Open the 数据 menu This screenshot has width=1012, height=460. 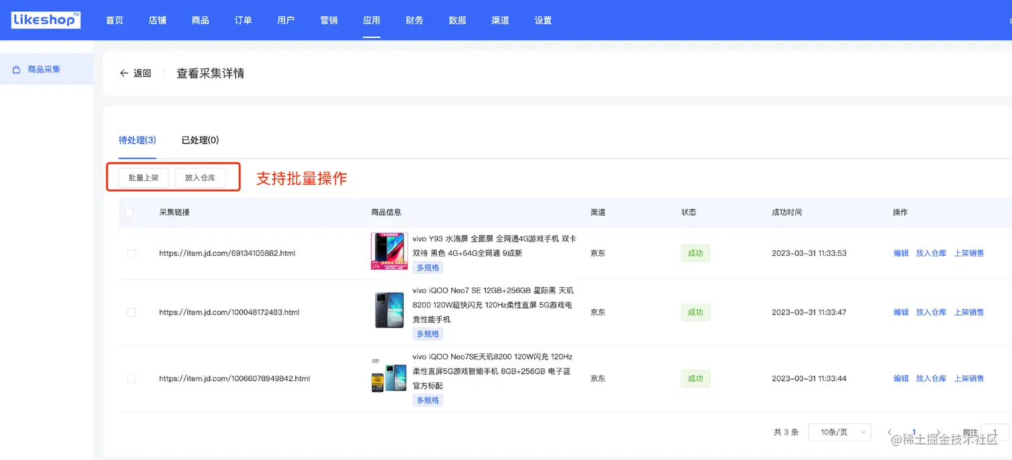(457, 20)
